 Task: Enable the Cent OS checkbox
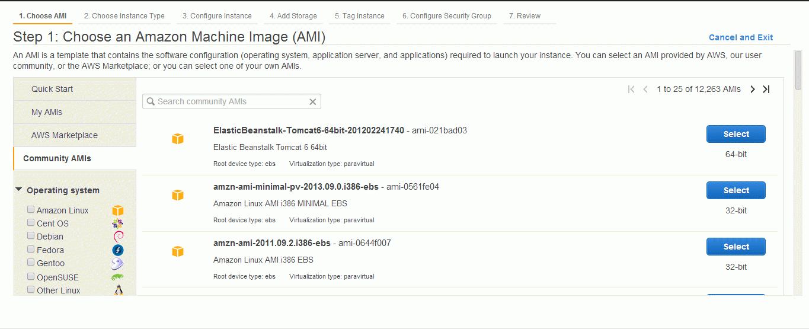point(31,223)
